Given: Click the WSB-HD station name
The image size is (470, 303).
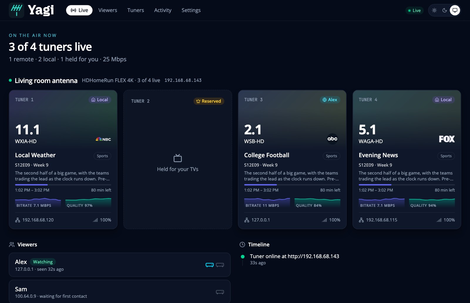Looking at the screenshot, I should (254, 141).
